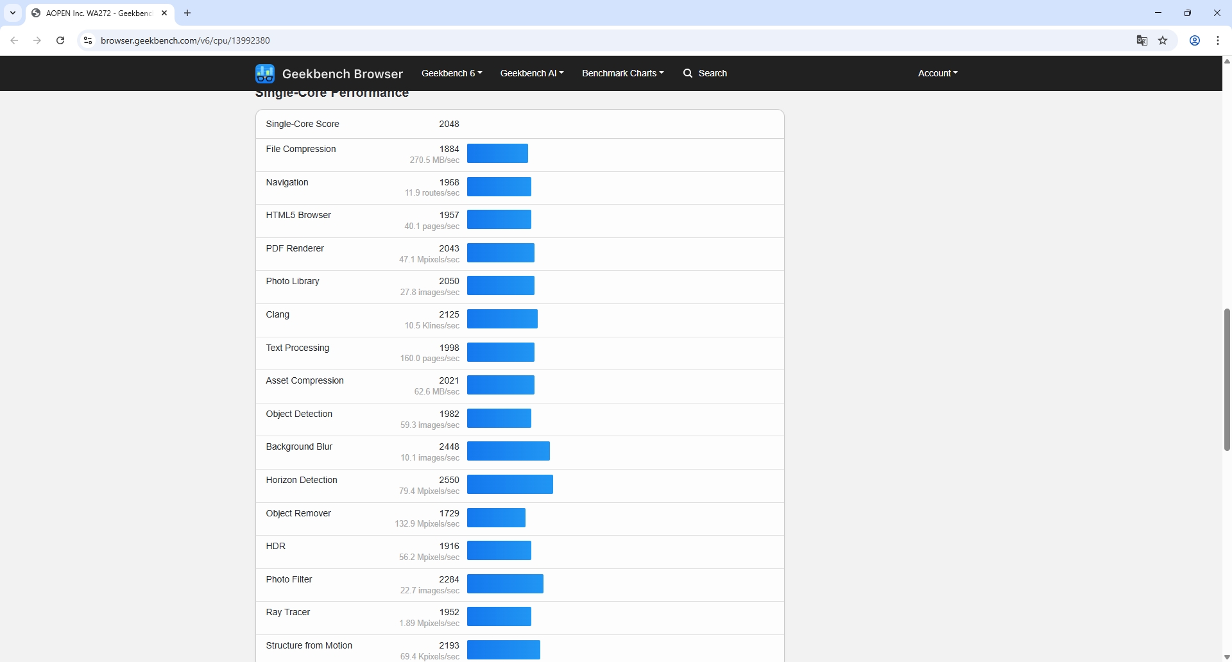Expand the Geekbench AI dropdown menu
The width and height of the screenshot is (1232, 662).
[532, 73]
